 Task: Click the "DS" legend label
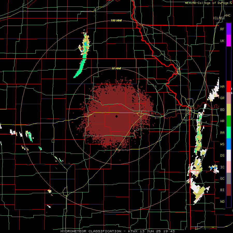pyautogui.click(x=222, y=156)
